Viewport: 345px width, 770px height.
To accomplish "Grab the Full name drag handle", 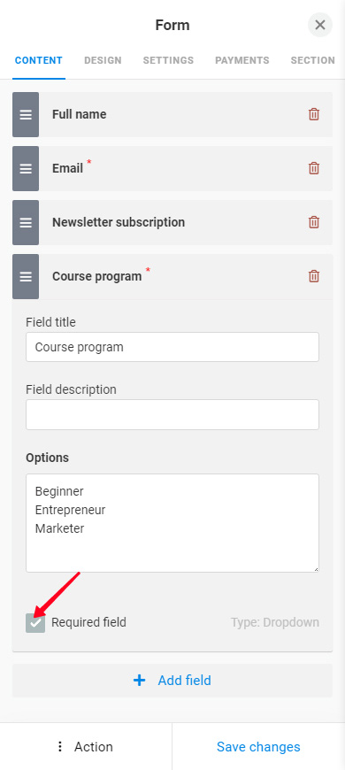I will point(26,114).
